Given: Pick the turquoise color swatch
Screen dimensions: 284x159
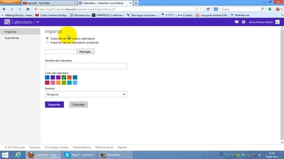Looking at the screenshot, I should (69, 83).
